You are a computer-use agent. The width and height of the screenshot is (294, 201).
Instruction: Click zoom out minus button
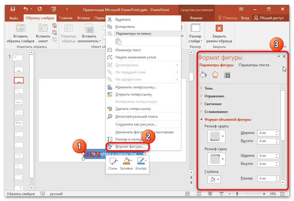[x=230, y=194]
